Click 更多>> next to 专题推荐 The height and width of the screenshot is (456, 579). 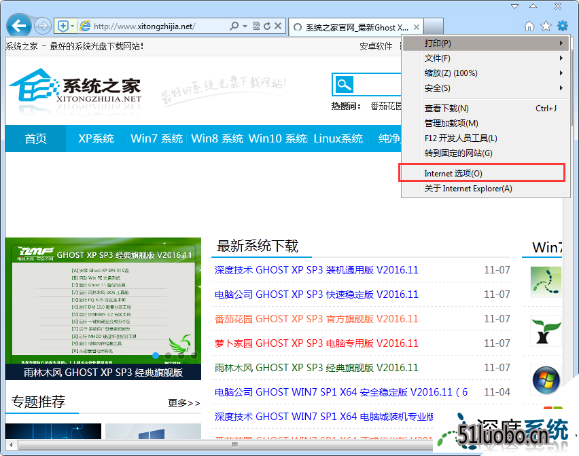click(184, 403)
